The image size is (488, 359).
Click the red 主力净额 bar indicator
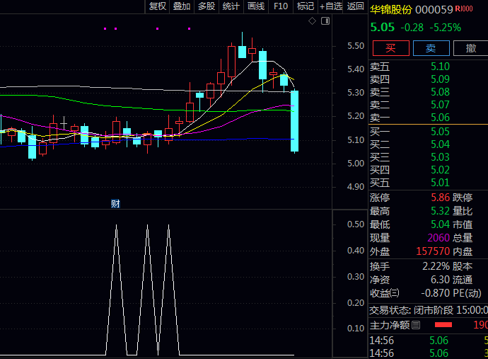443,325
